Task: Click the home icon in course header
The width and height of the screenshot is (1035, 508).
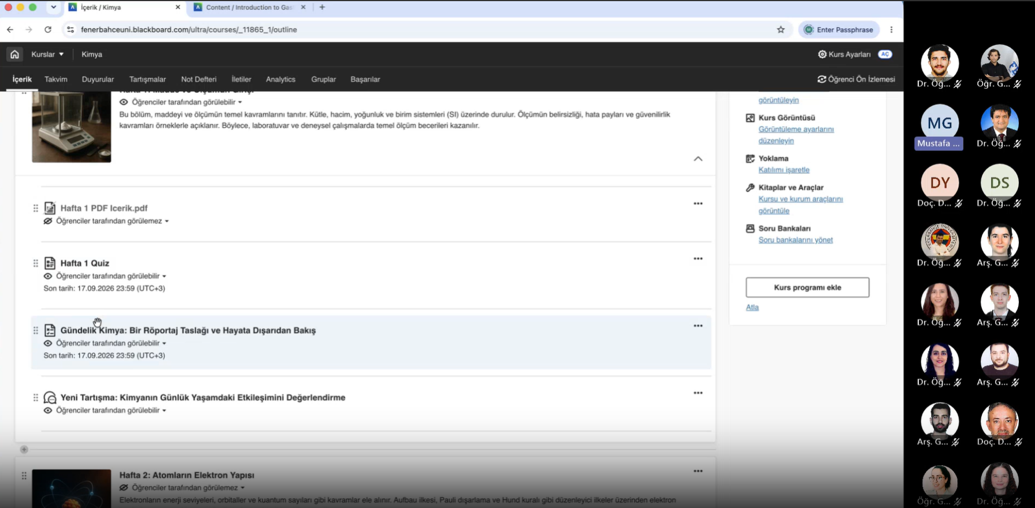Action: coord(14,54)
